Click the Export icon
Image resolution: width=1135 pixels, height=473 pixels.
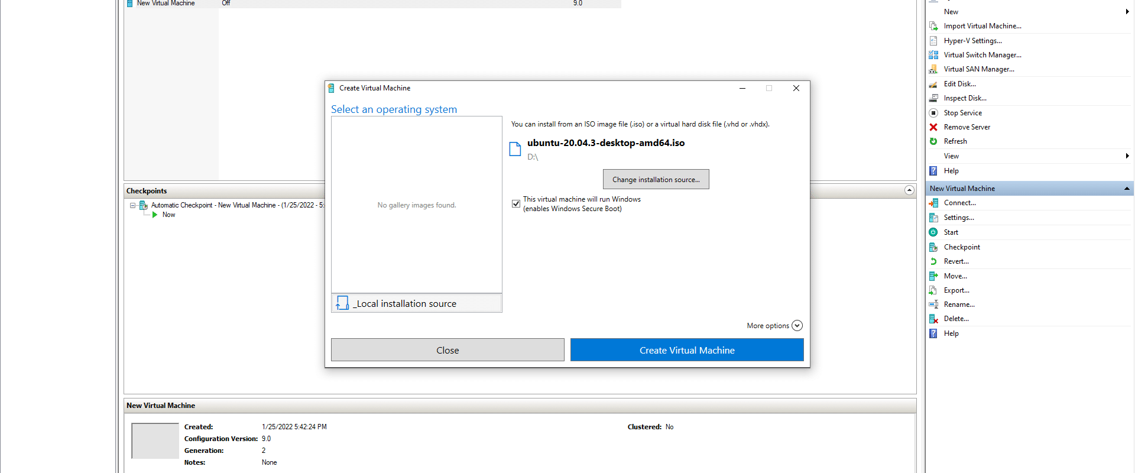933,290
